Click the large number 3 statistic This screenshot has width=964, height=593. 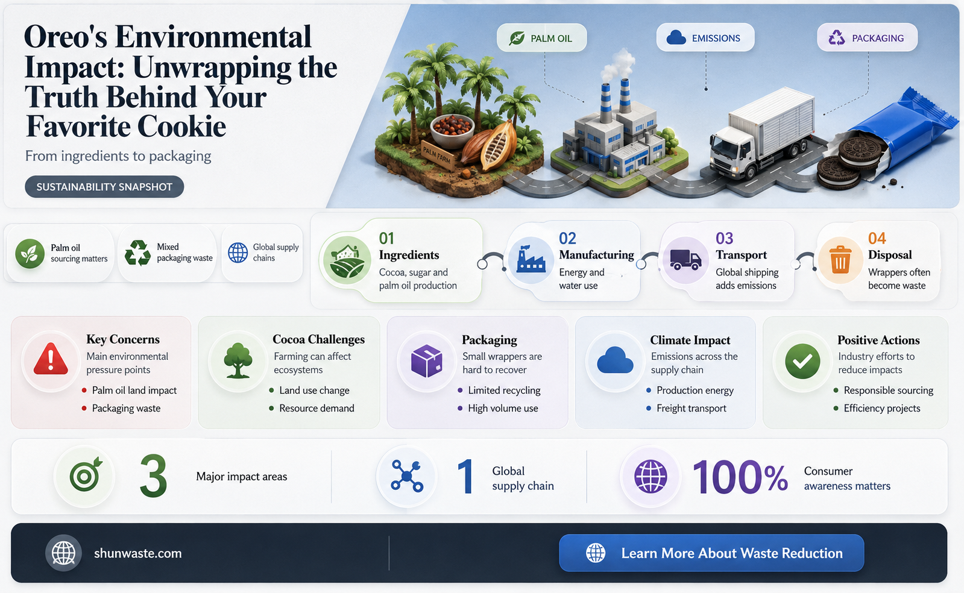coord(153,476)
